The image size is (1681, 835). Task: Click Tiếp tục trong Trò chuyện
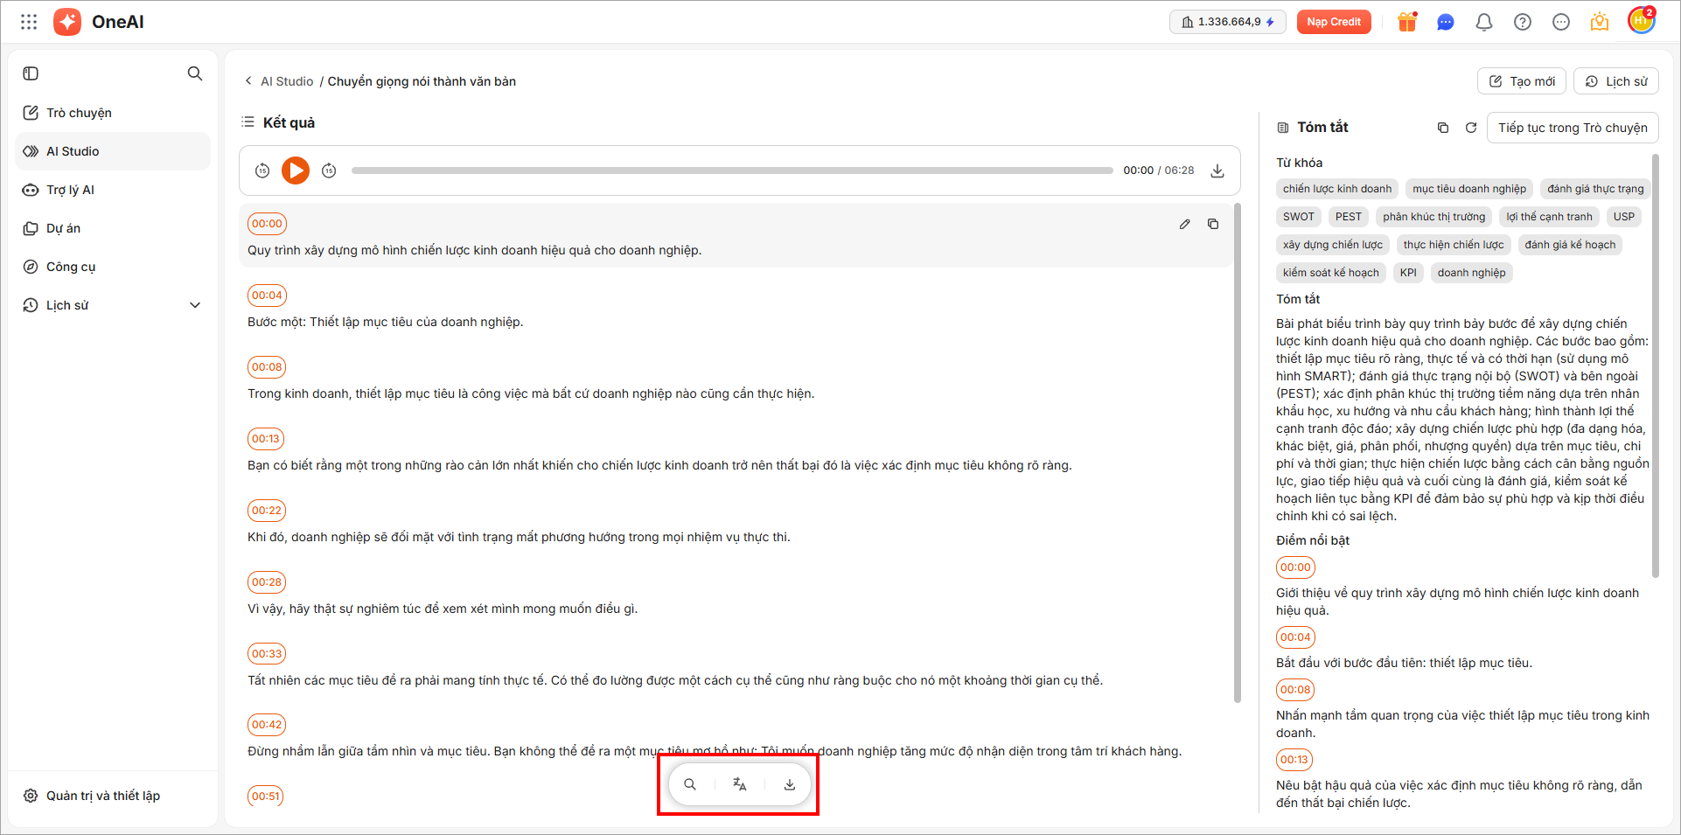pos(1573,128)
